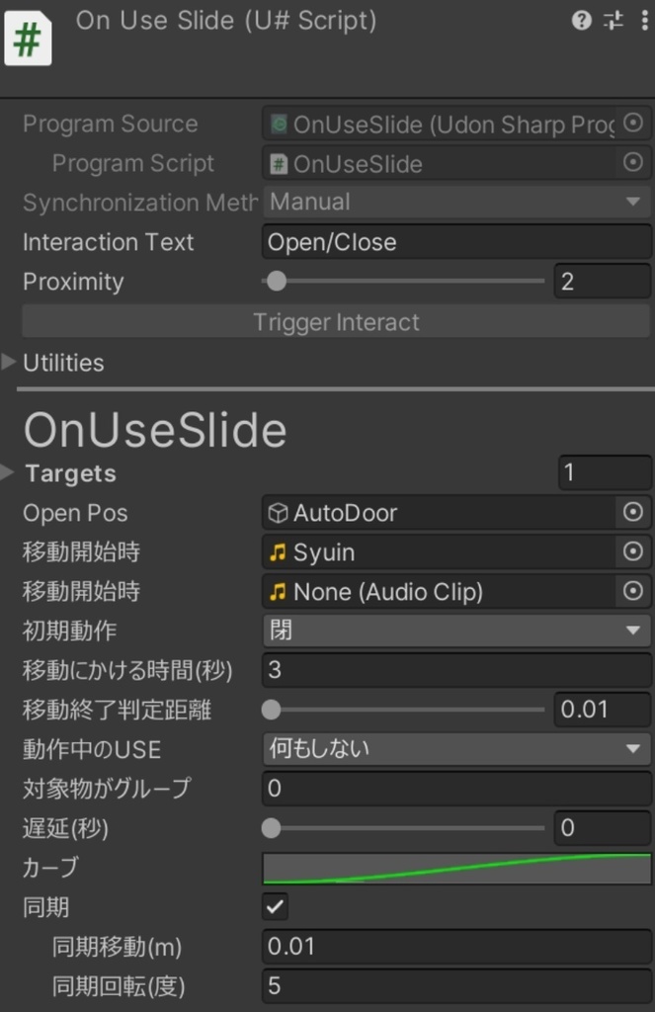Screen dimensions: 655x1012
Task: Click the audio note icon beside Syuin
Action: coord(280,551)
